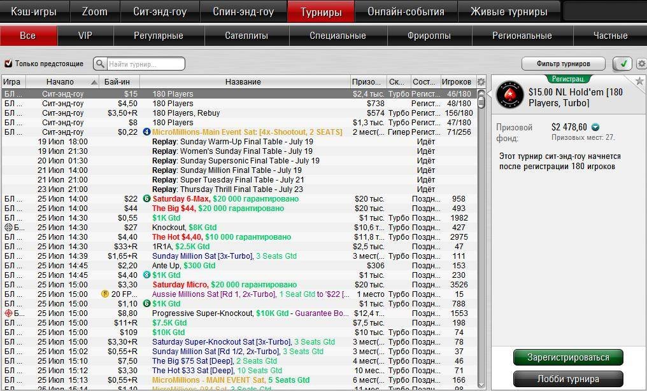
Task: Sort by the 'Начало' column header
Action: 60,82
